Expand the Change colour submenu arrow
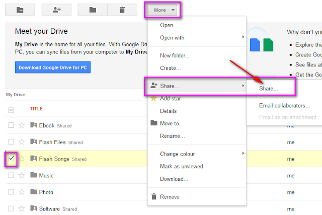Image resolution: width=322 pixels, height=215 pixels. click(x=243, y=153)
